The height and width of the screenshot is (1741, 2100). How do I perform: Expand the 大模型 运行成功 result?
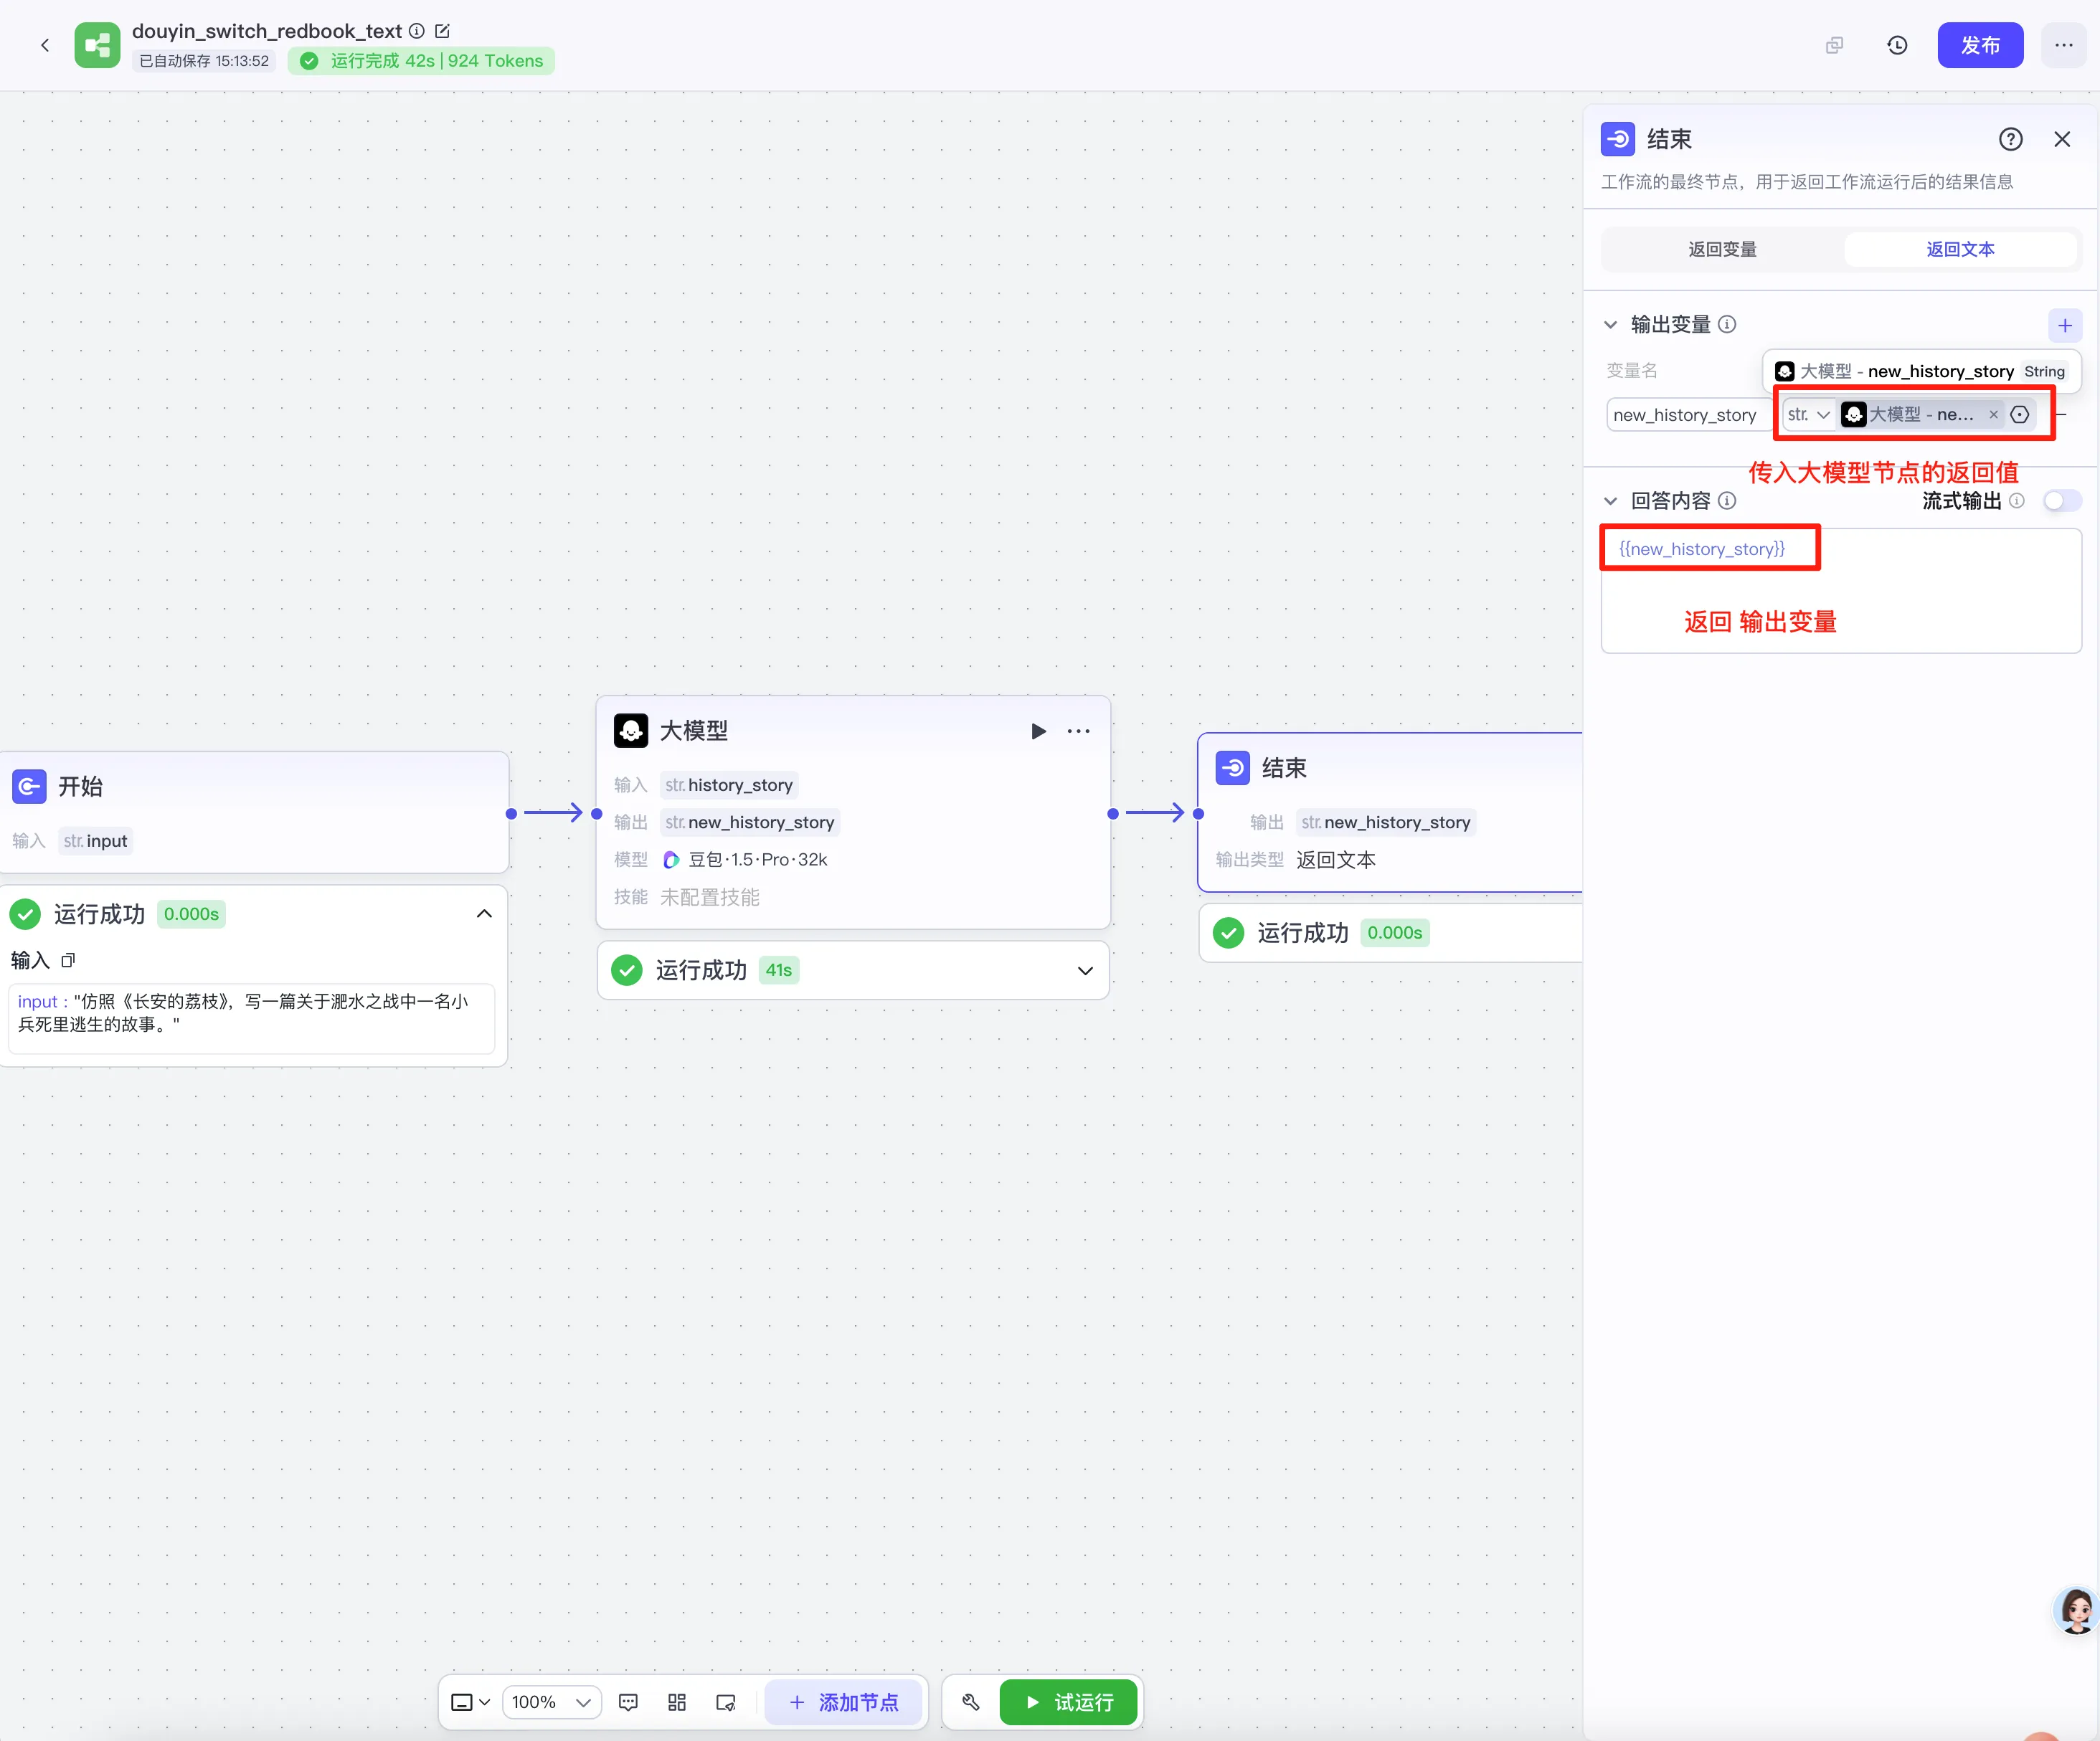click(x=1085, y=971)
